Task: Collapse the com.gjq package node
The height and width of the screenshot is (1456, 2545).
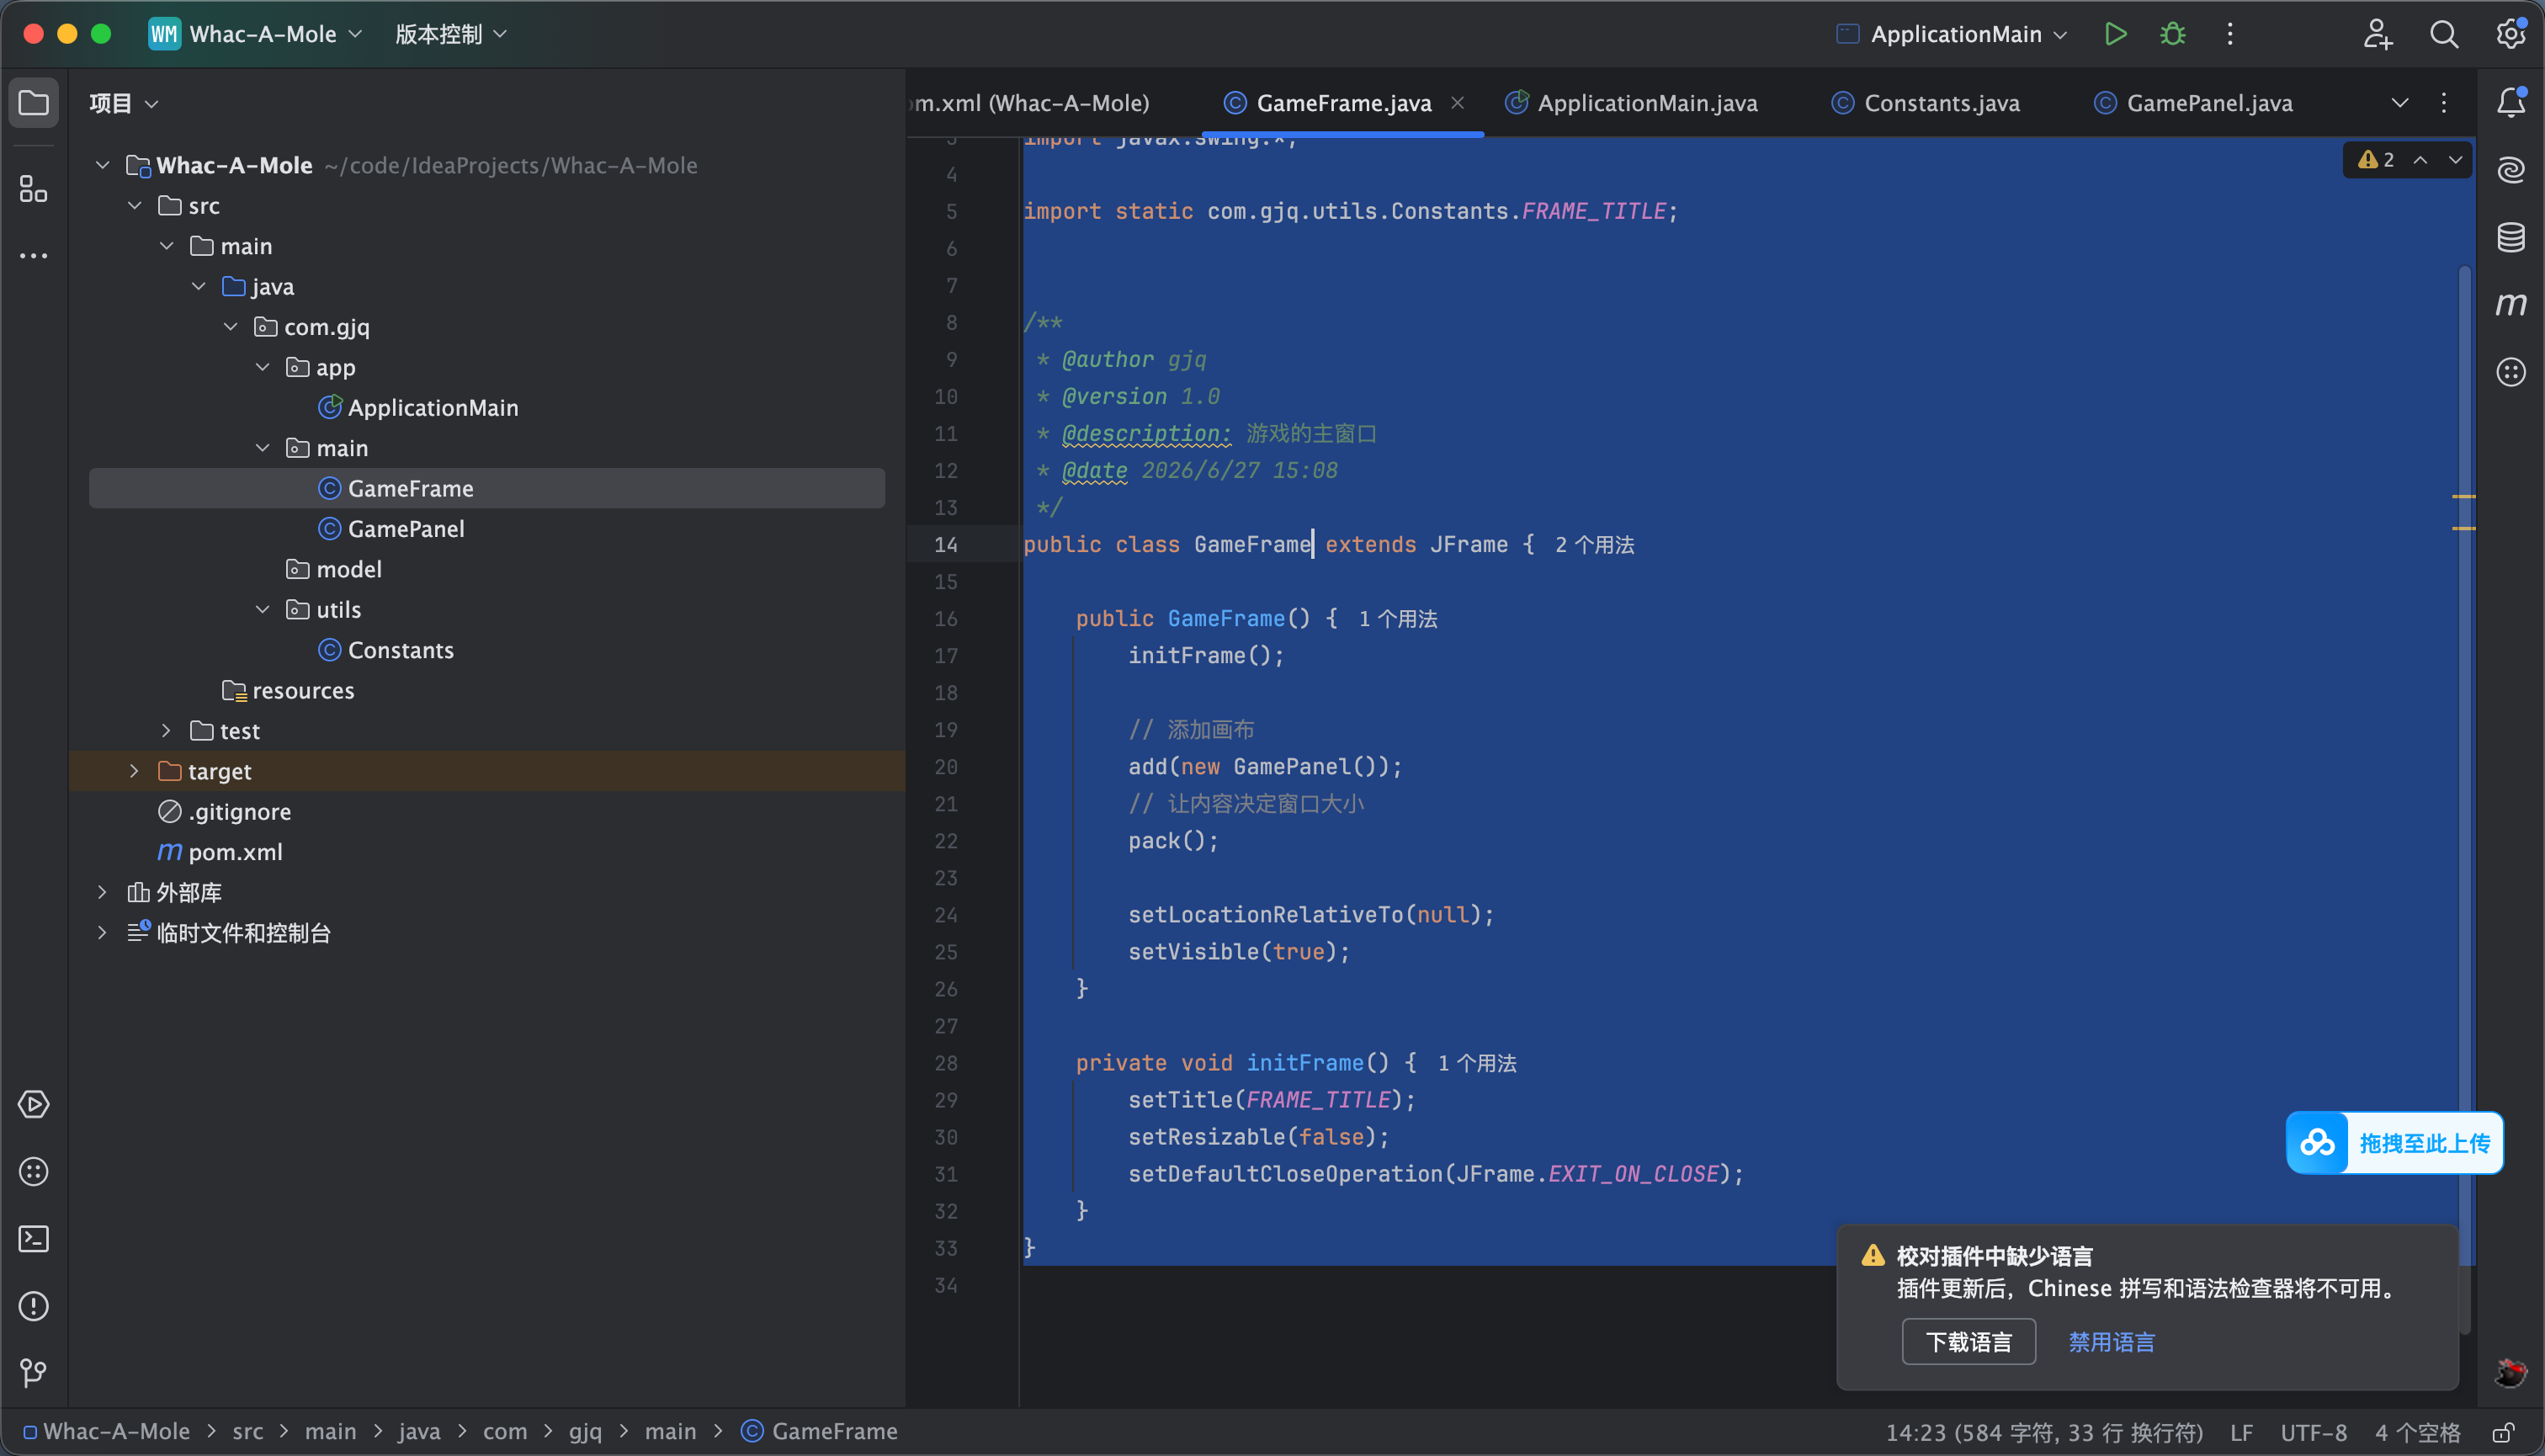Action: click(231, 327)
